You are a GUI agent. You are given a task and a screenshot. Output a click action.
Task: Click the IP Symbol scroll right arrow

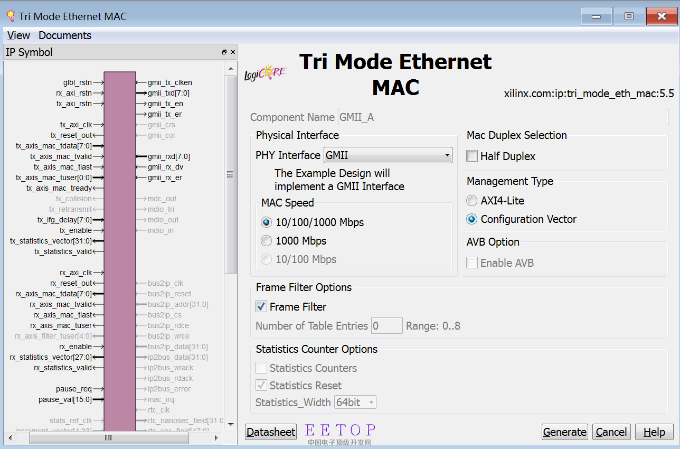tap(216, 437)
